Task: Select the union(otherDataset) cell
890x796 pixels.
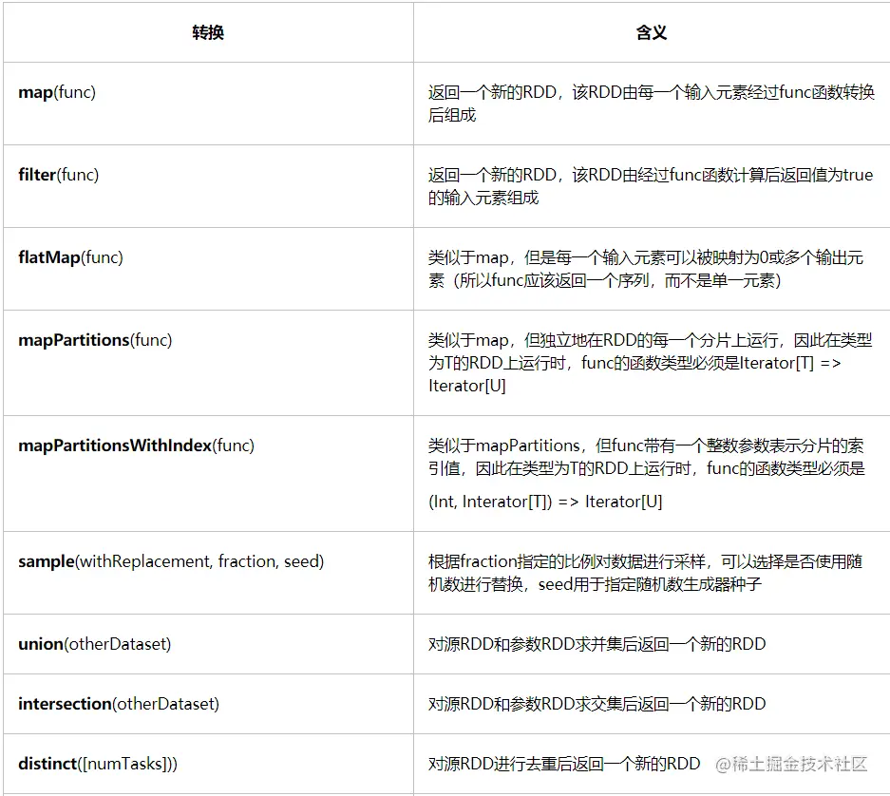Action: point(208,644)
